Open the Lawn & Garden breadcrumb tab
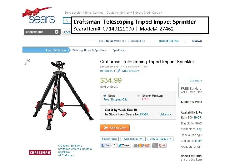Viewport: 225px width, 168px height. pos(46,50)
